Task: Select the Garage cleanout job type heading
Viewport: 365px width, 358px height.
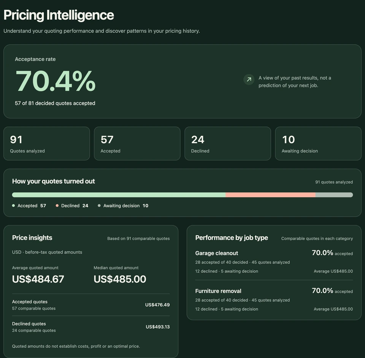Action: (216, 253)
